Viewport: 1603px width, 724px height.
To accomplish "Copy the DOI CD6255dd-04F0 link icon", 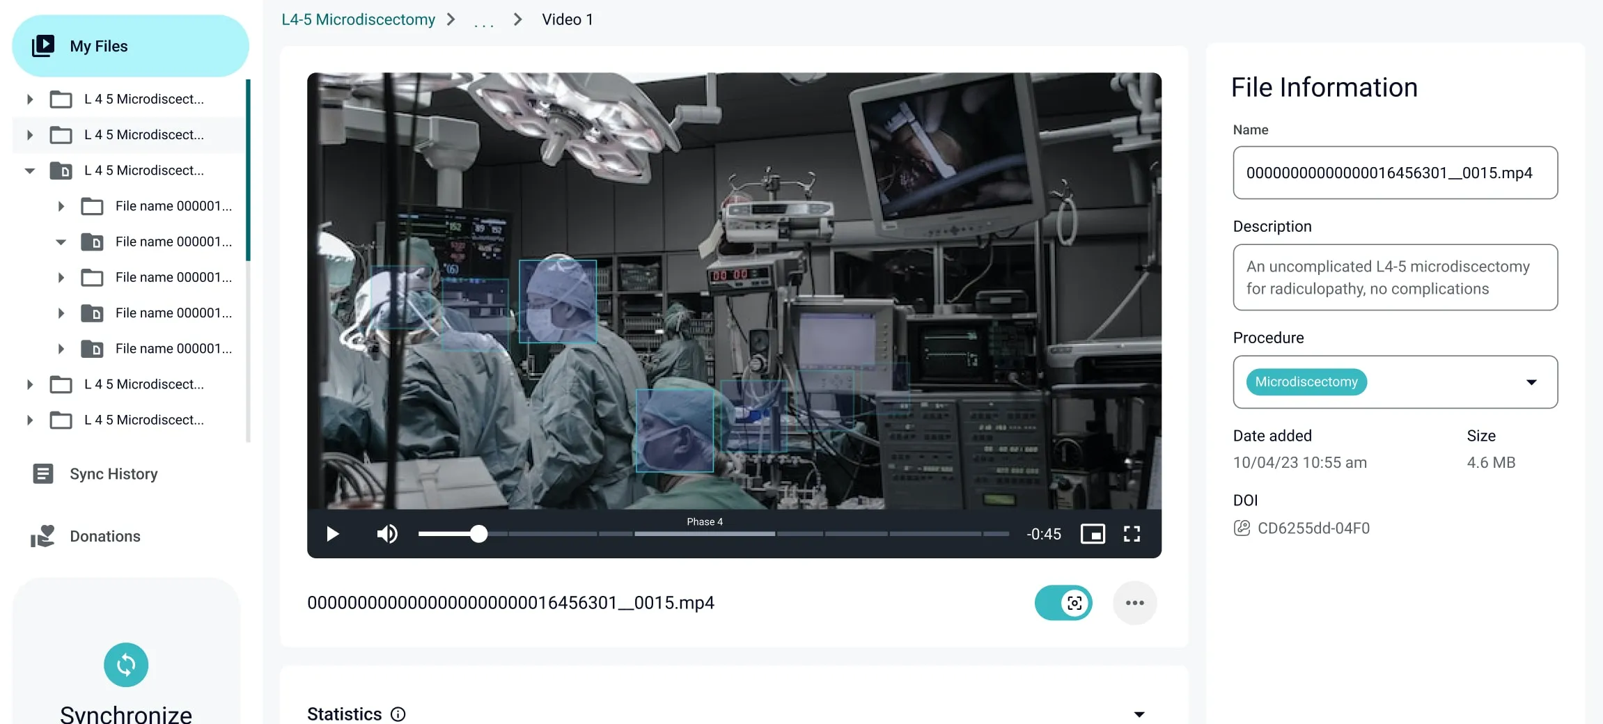I will point(1241,528).
